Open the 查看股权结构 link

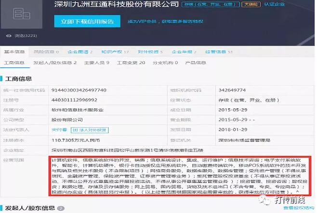coord(299,208)
